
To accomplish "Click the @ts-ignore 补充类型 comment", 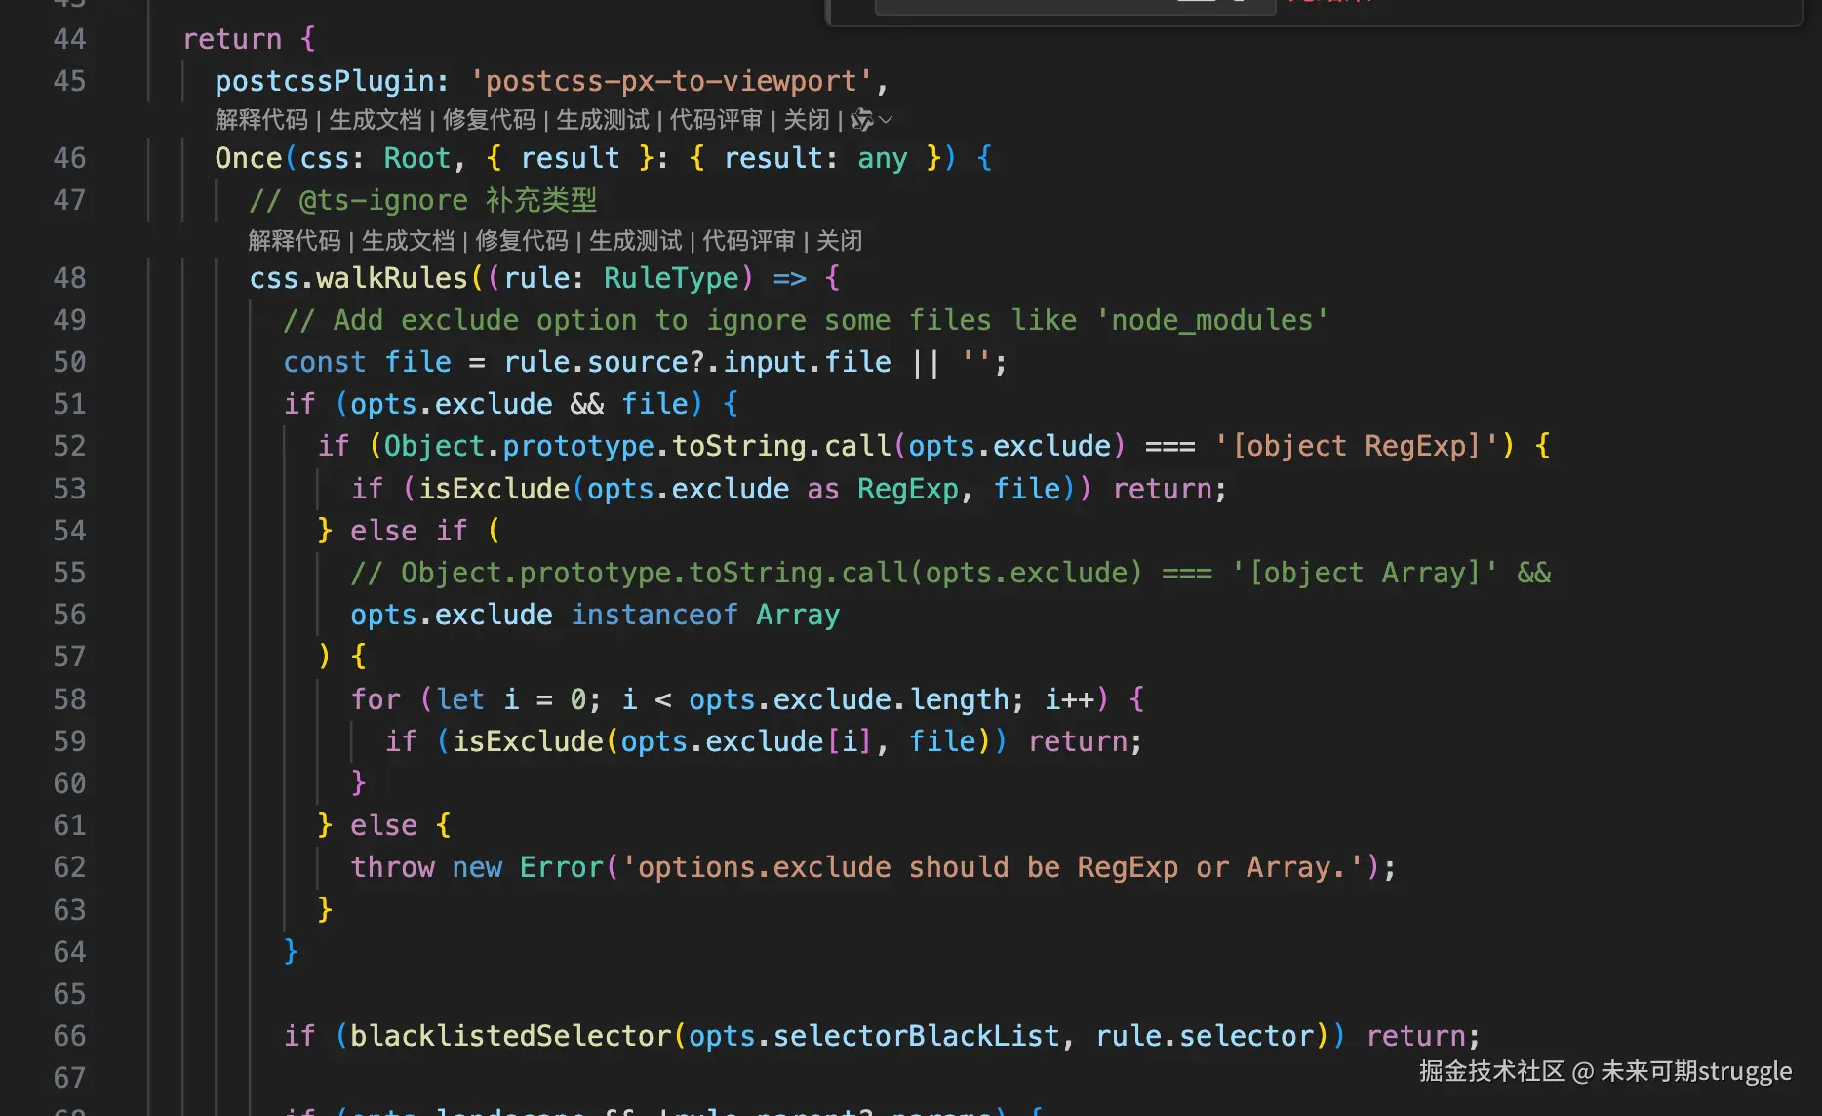I will coord(423,200).
